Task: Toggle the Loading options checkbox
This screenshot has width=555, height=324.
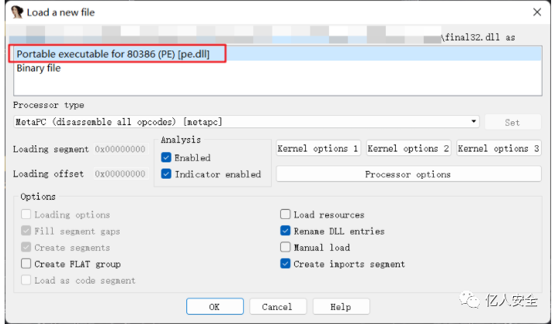Action: click(x=26, y=214)
